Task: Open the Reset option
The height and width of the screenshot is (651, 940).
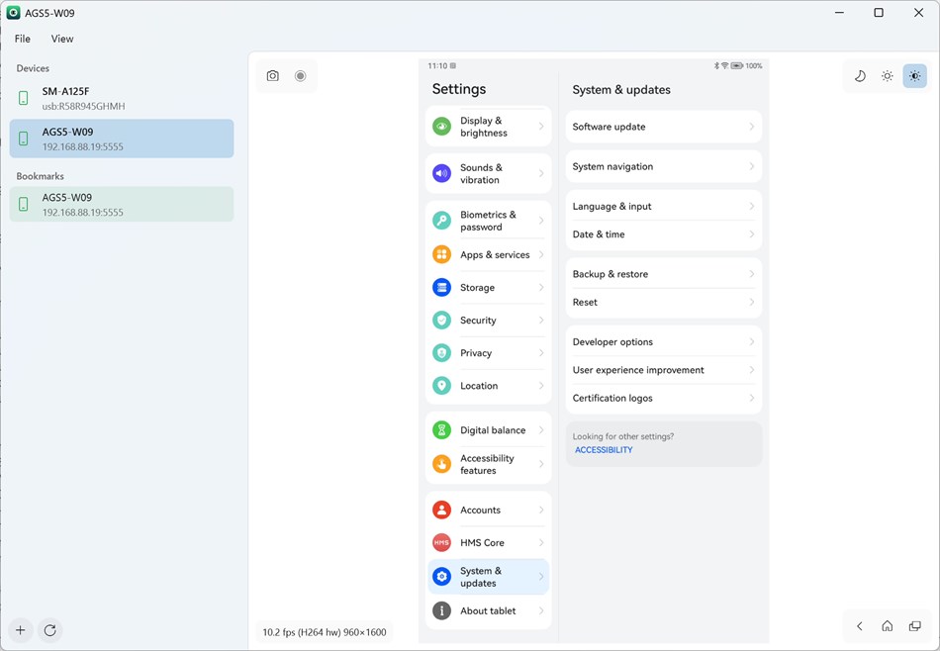Action: pyautogui.click(x=664, y=302)
